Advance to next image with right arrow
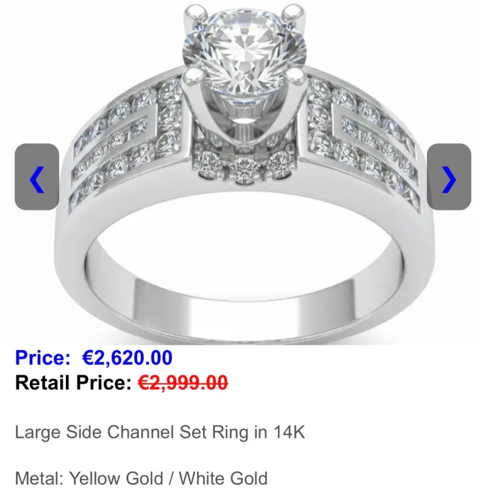This screenshot has height=488, width=486. pyautogui.click(x=449, y=177)
